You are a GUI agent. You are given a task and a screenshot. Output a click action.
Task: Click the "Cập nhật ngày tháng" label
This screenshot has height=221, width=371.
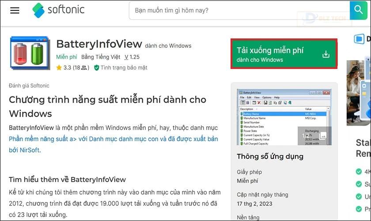click(262, 195)
